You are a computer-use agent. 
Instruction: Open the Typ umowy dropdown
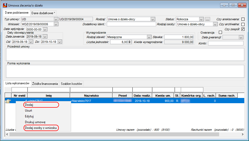(56, 19)
